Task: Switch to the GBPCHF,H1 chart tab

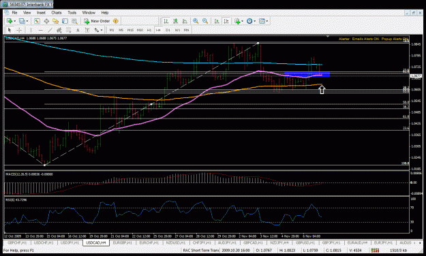Action: tap(17, 242)
